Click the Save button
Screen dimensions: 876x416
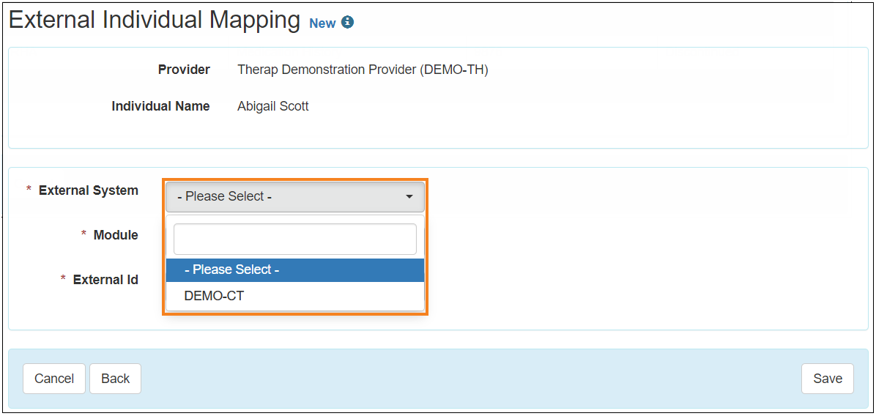coord(828,379)
